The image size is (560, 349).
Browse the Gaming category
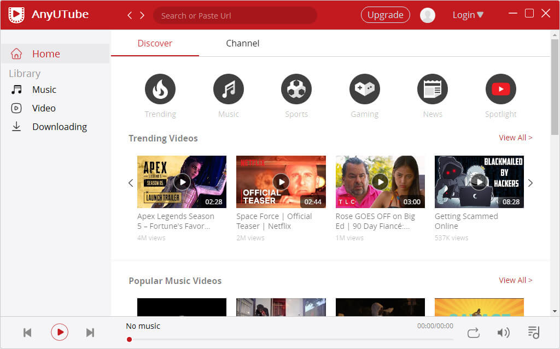[364, 88]
